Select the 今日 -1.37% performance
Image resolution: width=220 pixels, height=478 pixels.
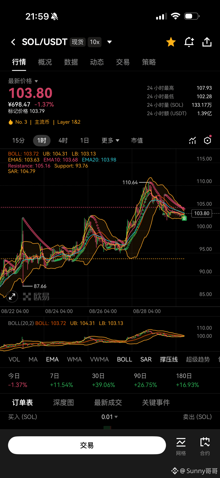18,380
